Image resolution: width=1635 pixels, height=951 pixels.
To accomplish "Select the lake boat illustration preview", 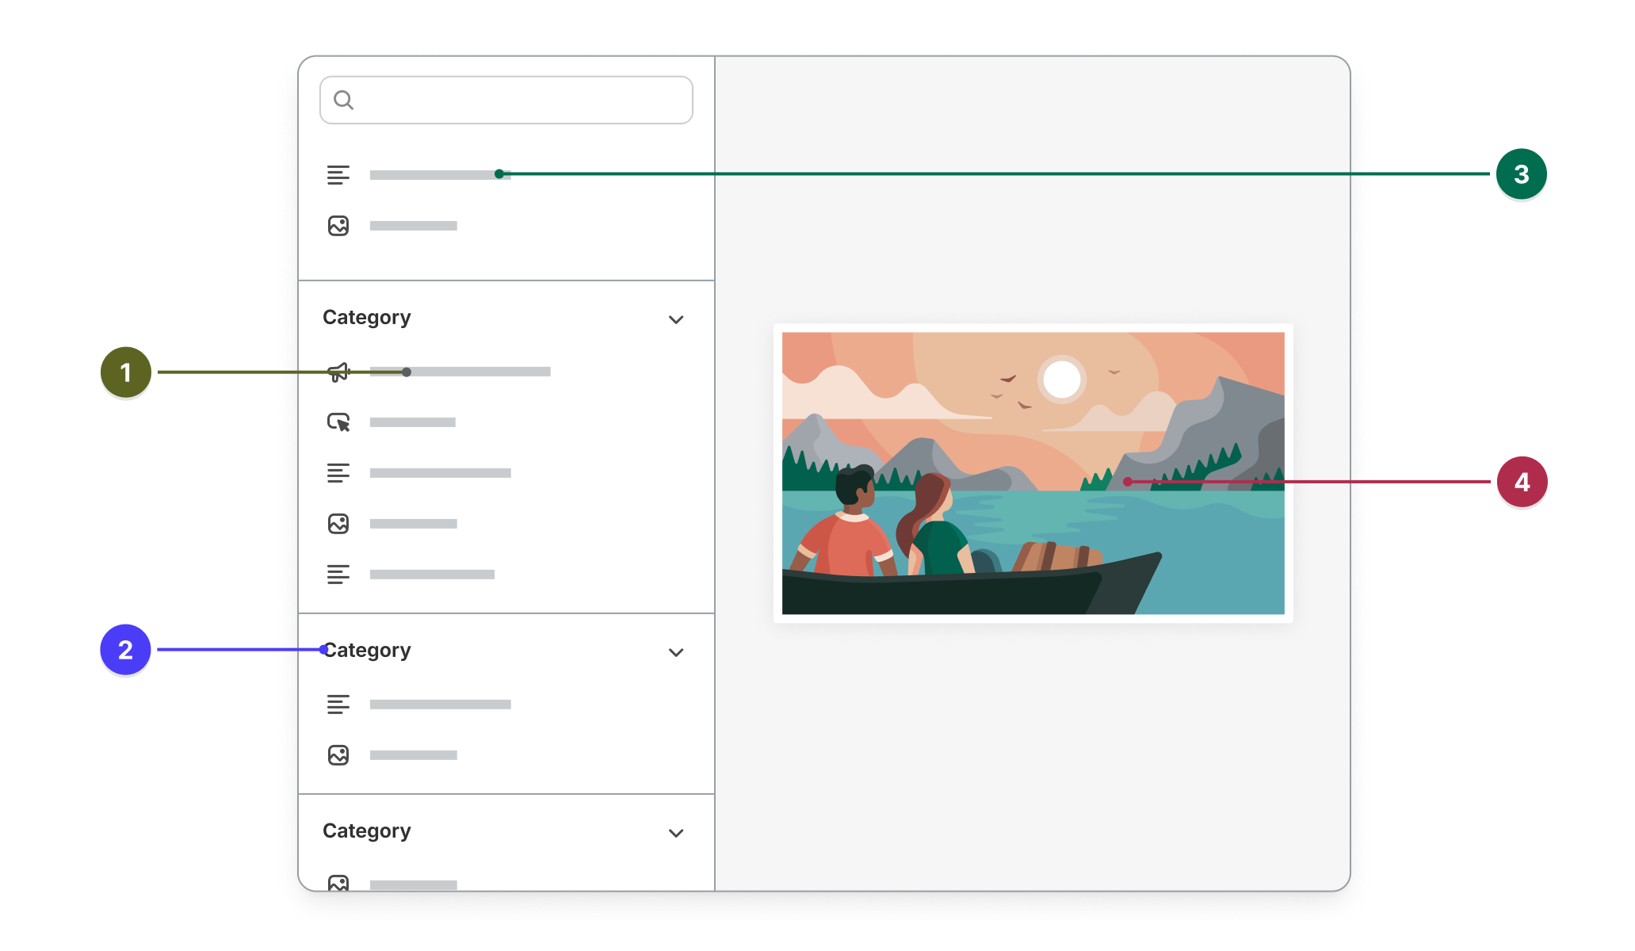I will click(x=1033, y=473).
